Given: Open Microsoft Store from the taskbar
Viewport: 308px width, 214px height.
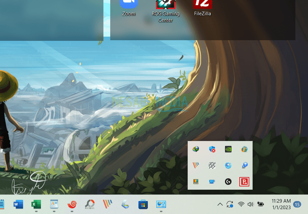Looking at the screenshot, I should [143, 205].
